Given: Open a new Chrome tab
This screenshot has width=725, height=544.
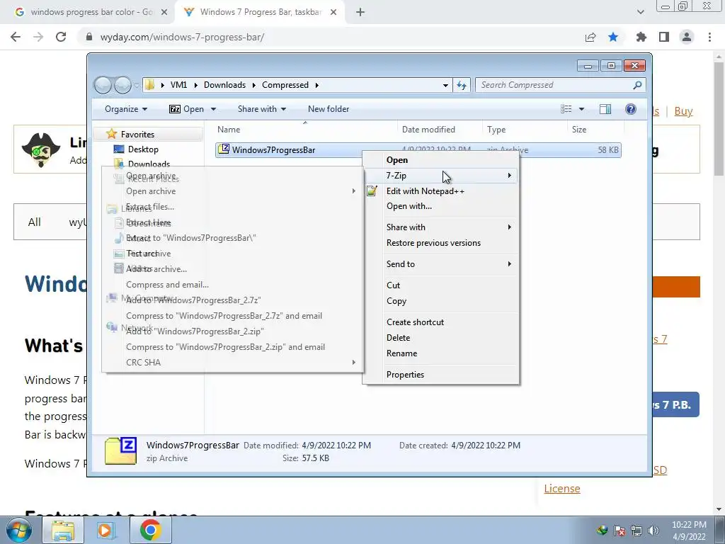Looking at the screenshot, I should pos(360,13).
